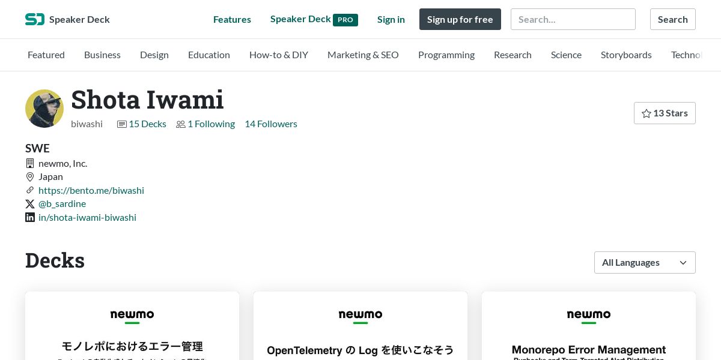The width and height of the screenshot is (721, 360).
Task: Click the Sign in link
Action: click(391, 19)
